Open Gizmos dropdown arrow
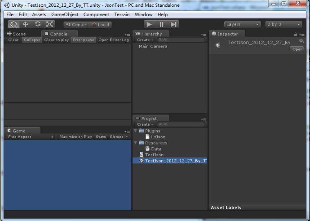This screenshot has width=310, height=221. (127, 137)
